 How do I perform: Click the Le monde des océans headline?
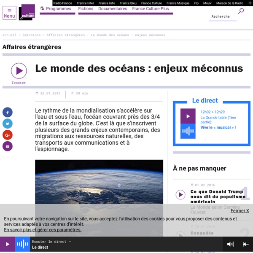[139, 68]
